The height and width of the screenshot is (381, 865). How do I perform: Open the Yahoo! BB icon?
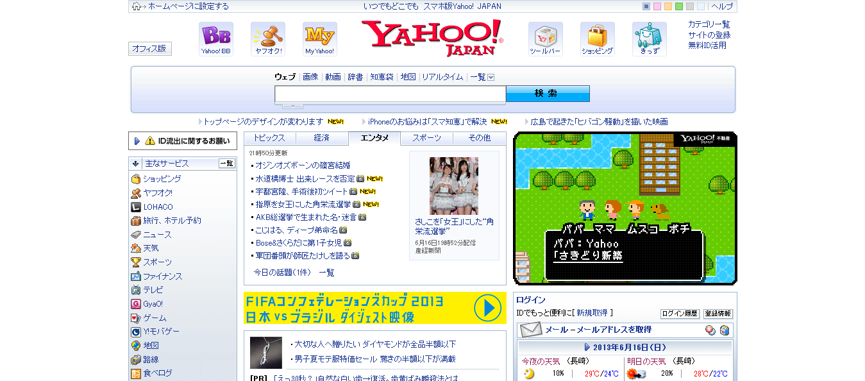tap(215, 39)
